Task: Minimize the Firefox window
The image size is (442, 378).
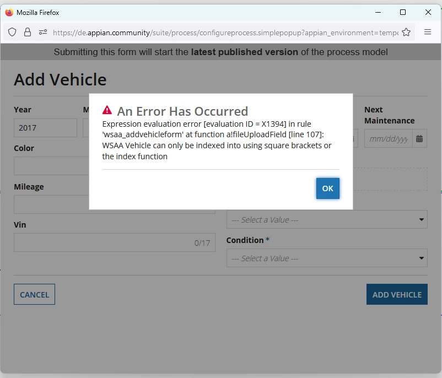Action: coord(378,13)
